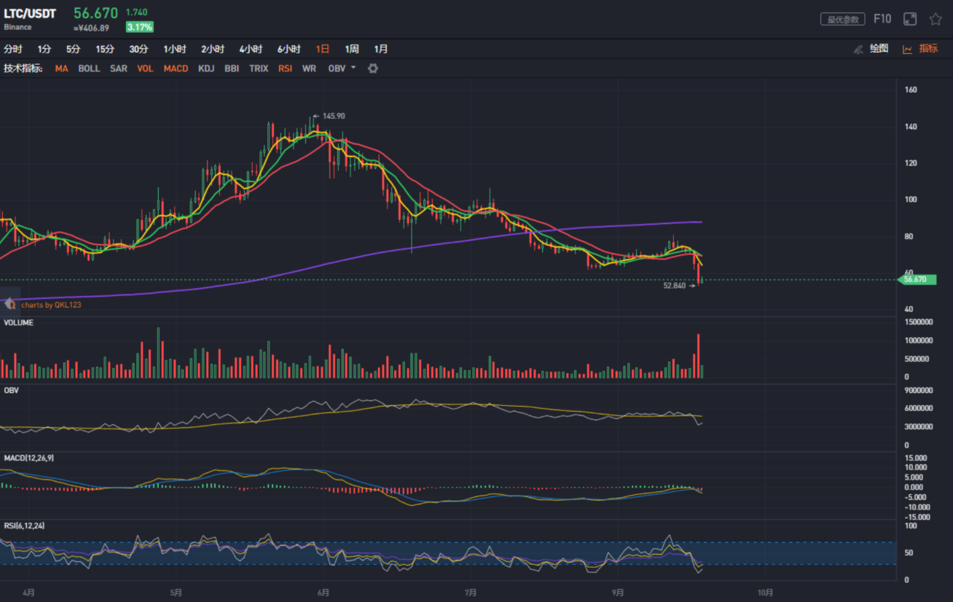This screenshot has width=953, height=602.
Task: Click the 4月 date axis label
Action: click(x=27, y=593)
